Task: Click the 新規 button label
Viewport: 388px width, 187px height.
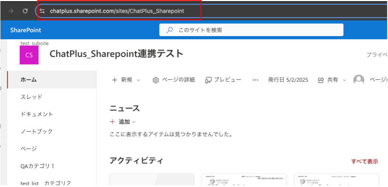Action: pos(127,80)
